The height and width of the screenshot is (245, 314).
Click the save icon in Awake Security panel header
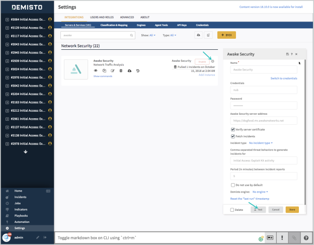[287, 54]
